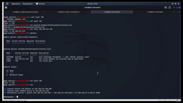Click the screen display tray icon

172,4
